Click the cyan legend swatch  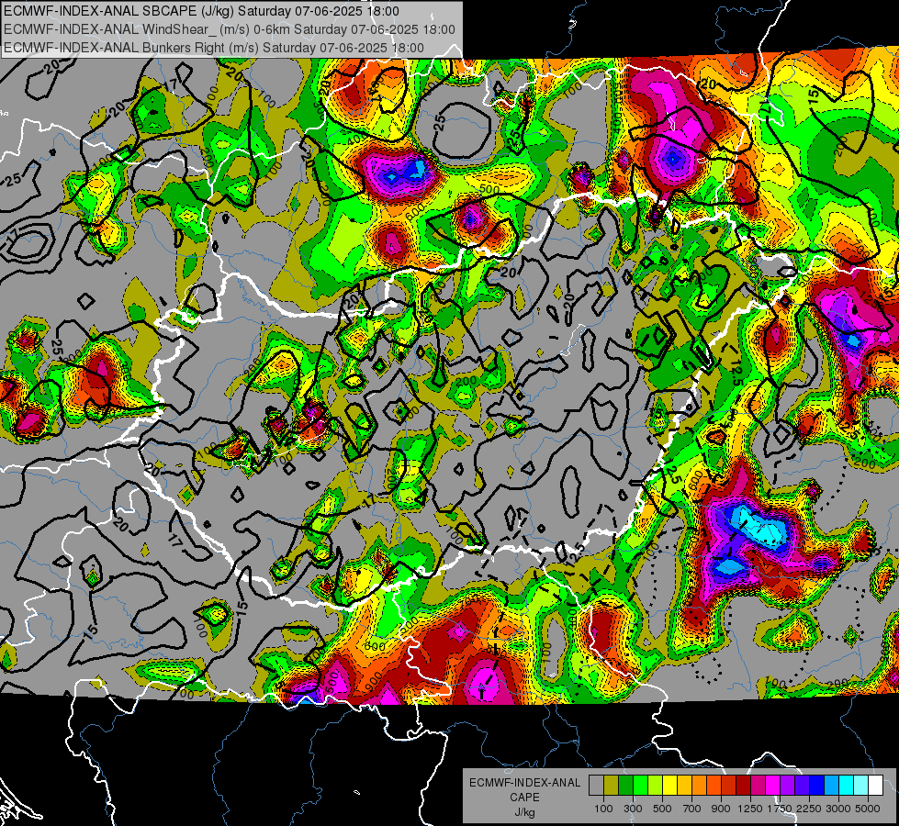click(x=847, y=785)
